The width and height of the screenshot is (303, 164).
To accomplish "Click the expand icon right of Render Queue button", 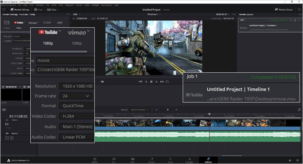I will 300,10.
